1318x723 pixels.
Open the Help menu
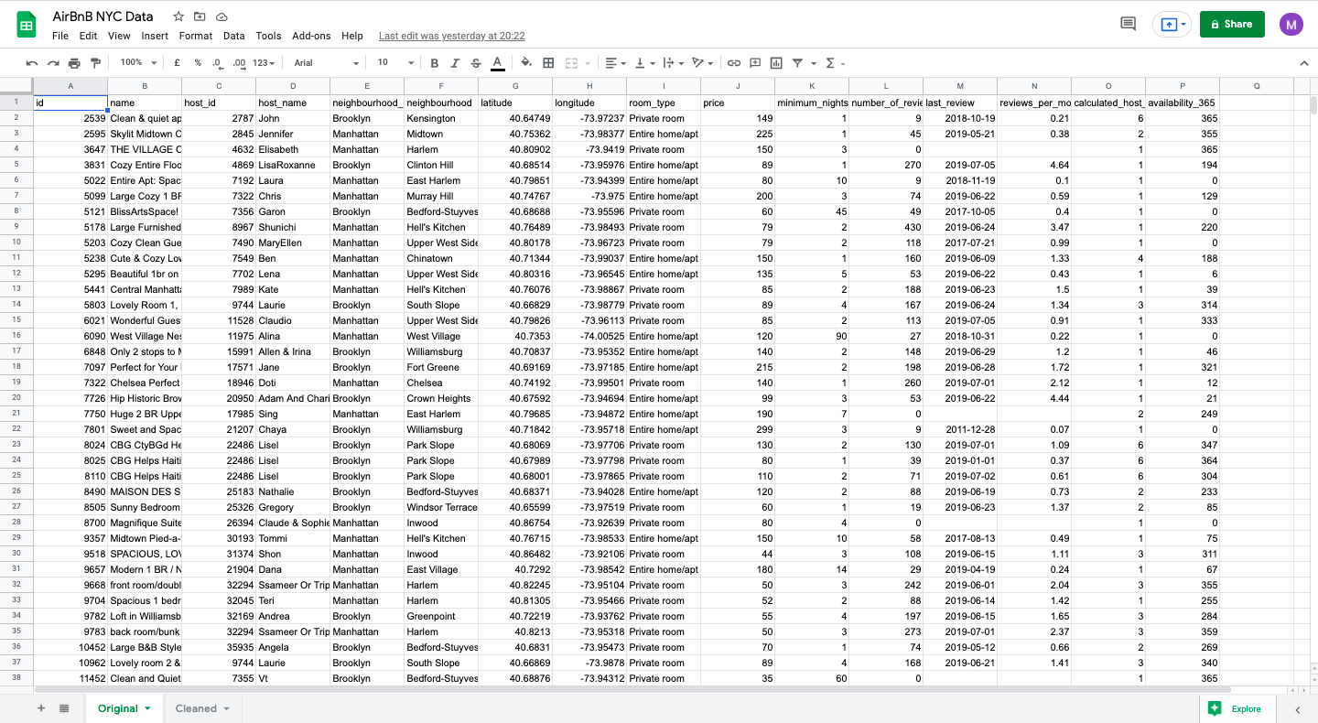pos(352,36)
